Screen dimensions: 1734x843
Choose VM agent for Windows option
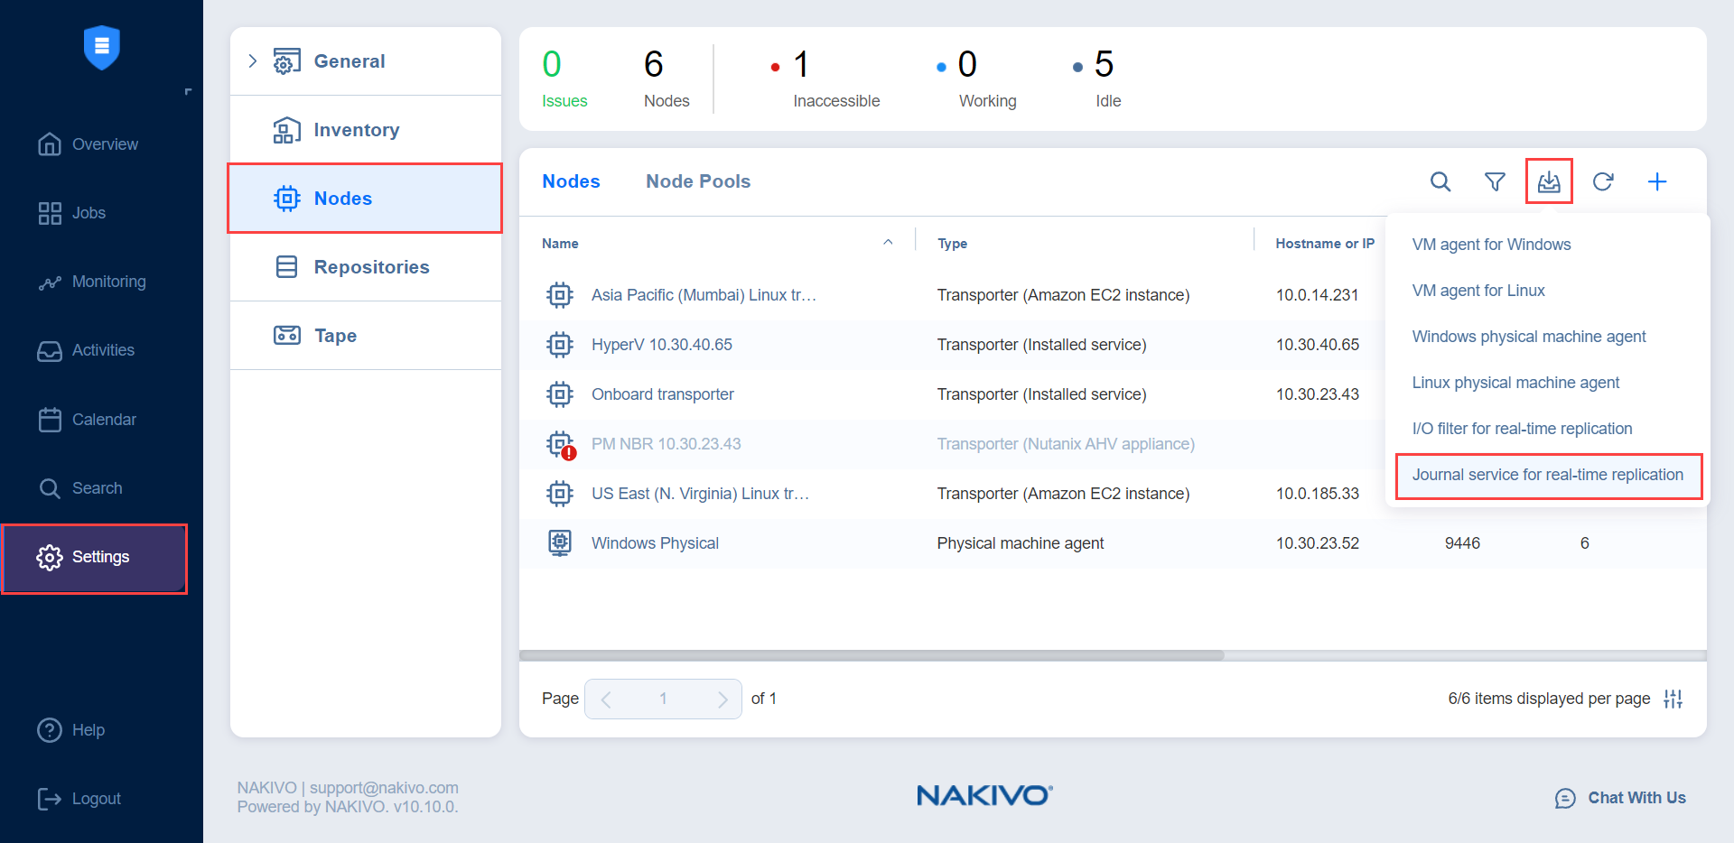1491,245
